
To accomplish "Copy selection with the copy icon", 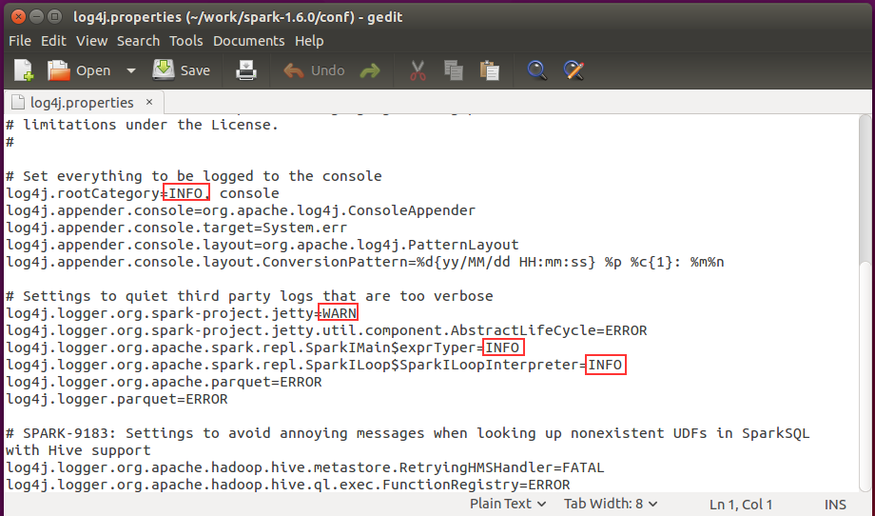I will (453, 70).
